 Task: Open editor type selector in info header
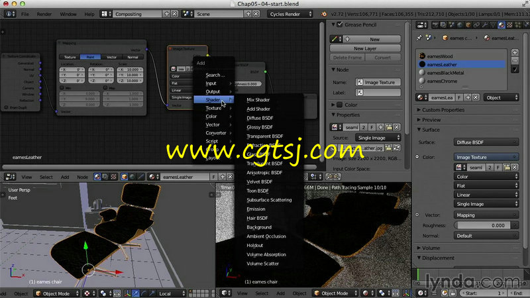tap(10, 14)
